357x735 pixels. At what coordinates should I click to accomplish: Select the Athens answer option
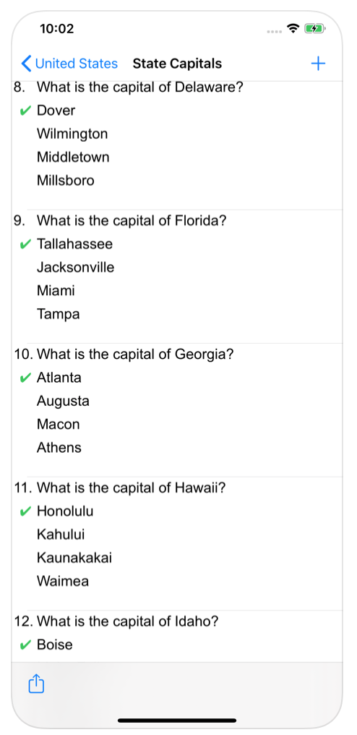click(x=59, y=448)
